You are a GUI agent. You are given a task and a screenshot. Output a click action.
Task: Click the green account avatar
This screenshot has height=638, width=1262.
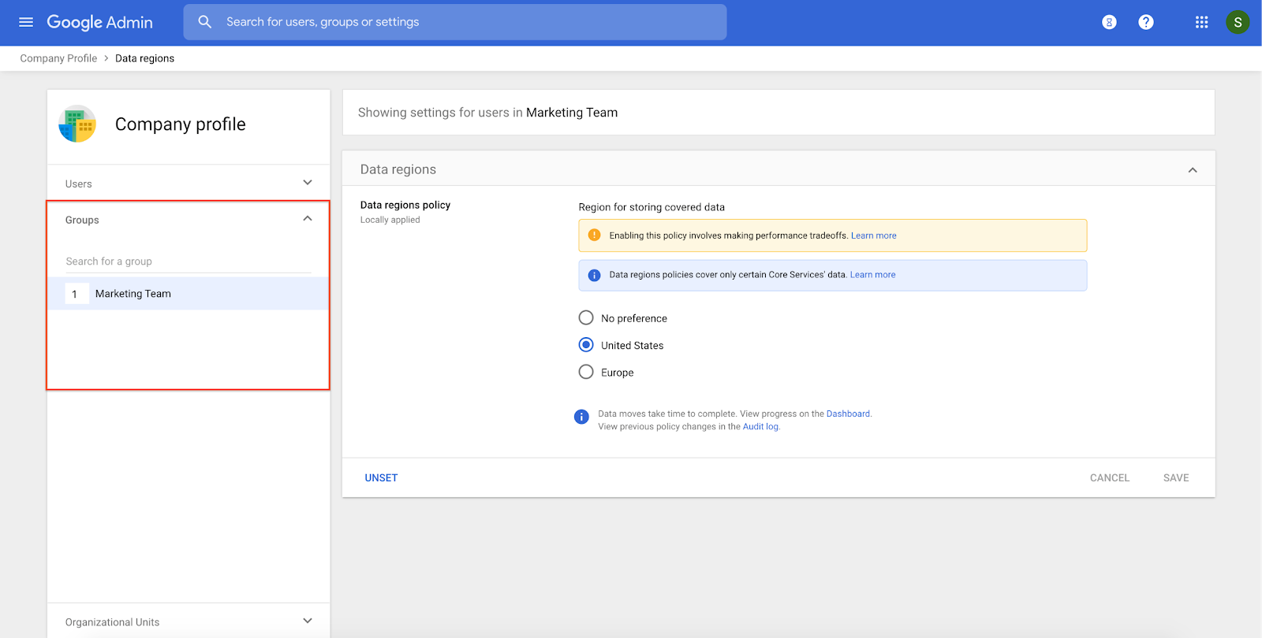click(x=1238, y=22)
